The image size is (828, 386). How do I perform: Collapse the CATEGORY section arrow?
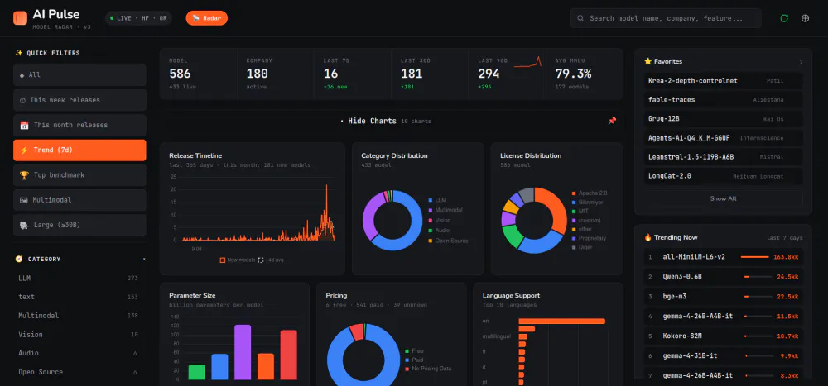click(144, 259)
